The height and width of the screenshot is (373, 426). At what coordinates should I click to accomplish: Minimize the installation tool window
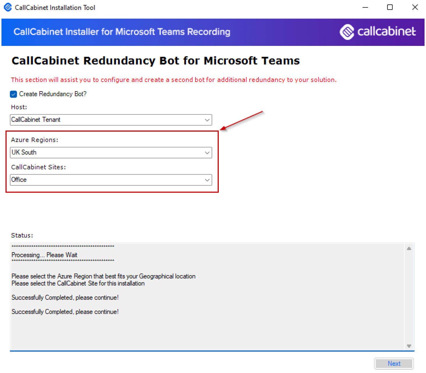[365, 7]
